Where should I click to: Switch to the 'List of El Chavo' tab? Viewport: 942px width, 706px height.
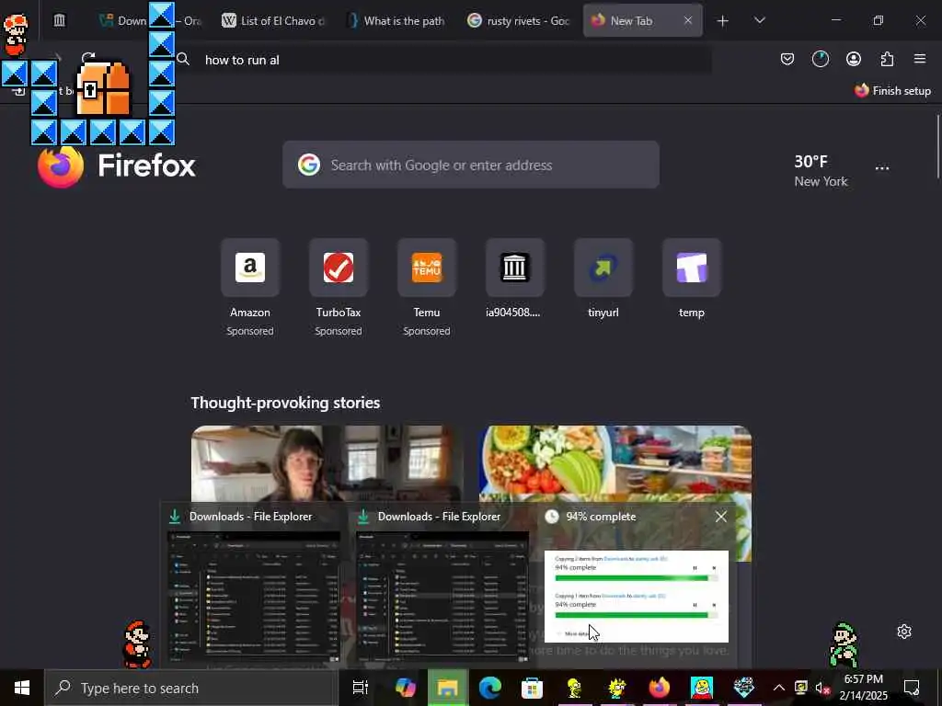pyautogui.click(x=273, y=20)
